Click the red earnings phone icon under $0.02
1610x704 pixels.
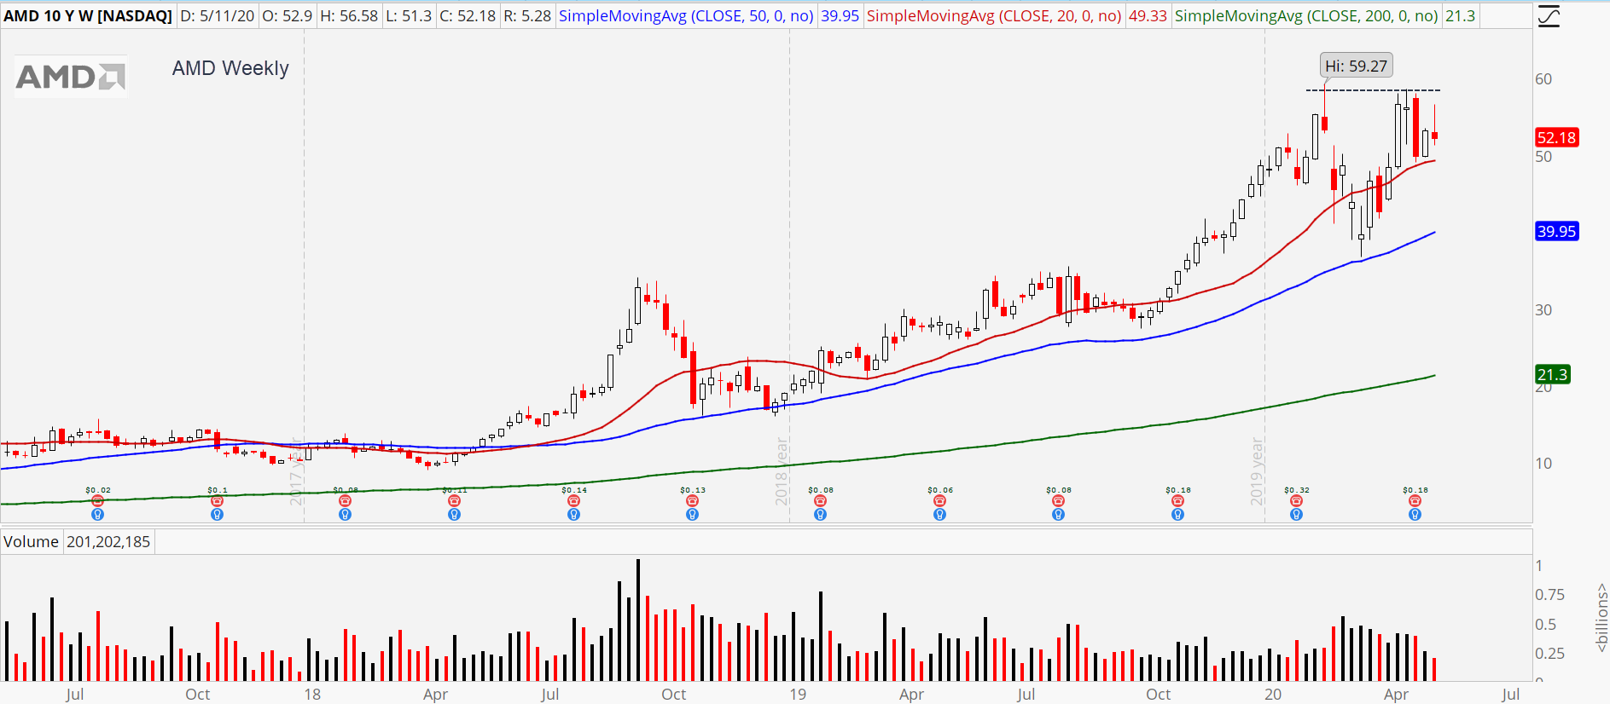pyautogui.click(x=97, y=501)
